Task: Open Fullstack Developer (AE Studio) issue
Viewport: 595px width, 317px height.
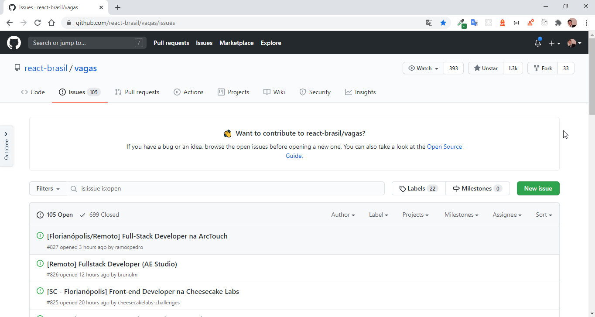Action: [x=112, y=264]
